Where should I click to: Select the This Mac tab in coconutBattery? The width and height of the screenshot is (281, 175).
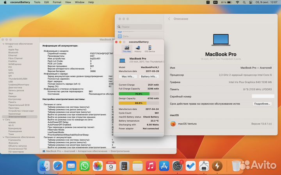(127, 49)
